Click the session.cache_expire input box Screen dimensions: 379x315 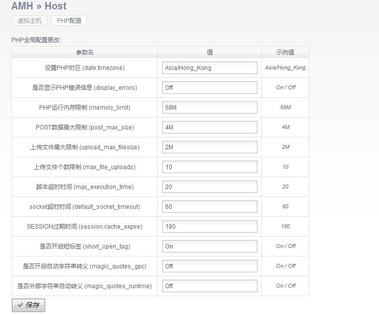(x=209, y=227)
